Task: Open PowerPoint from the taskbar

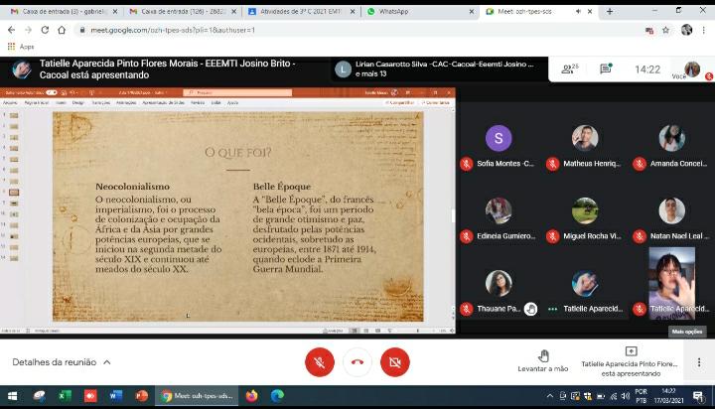Action: click(141, 396)
